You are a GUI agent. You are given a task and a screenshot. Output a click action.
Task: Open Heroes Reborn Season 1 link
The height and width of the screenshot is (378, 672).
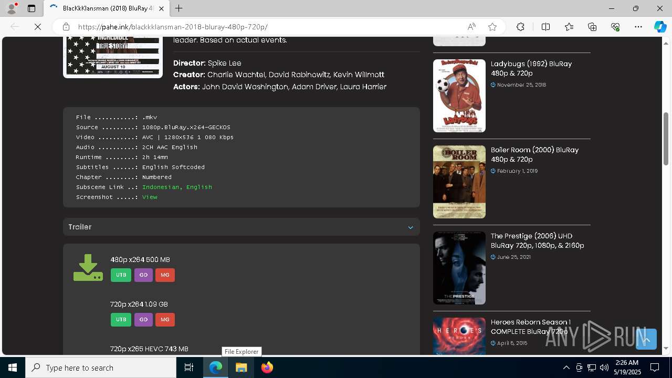tap(531, 327)
